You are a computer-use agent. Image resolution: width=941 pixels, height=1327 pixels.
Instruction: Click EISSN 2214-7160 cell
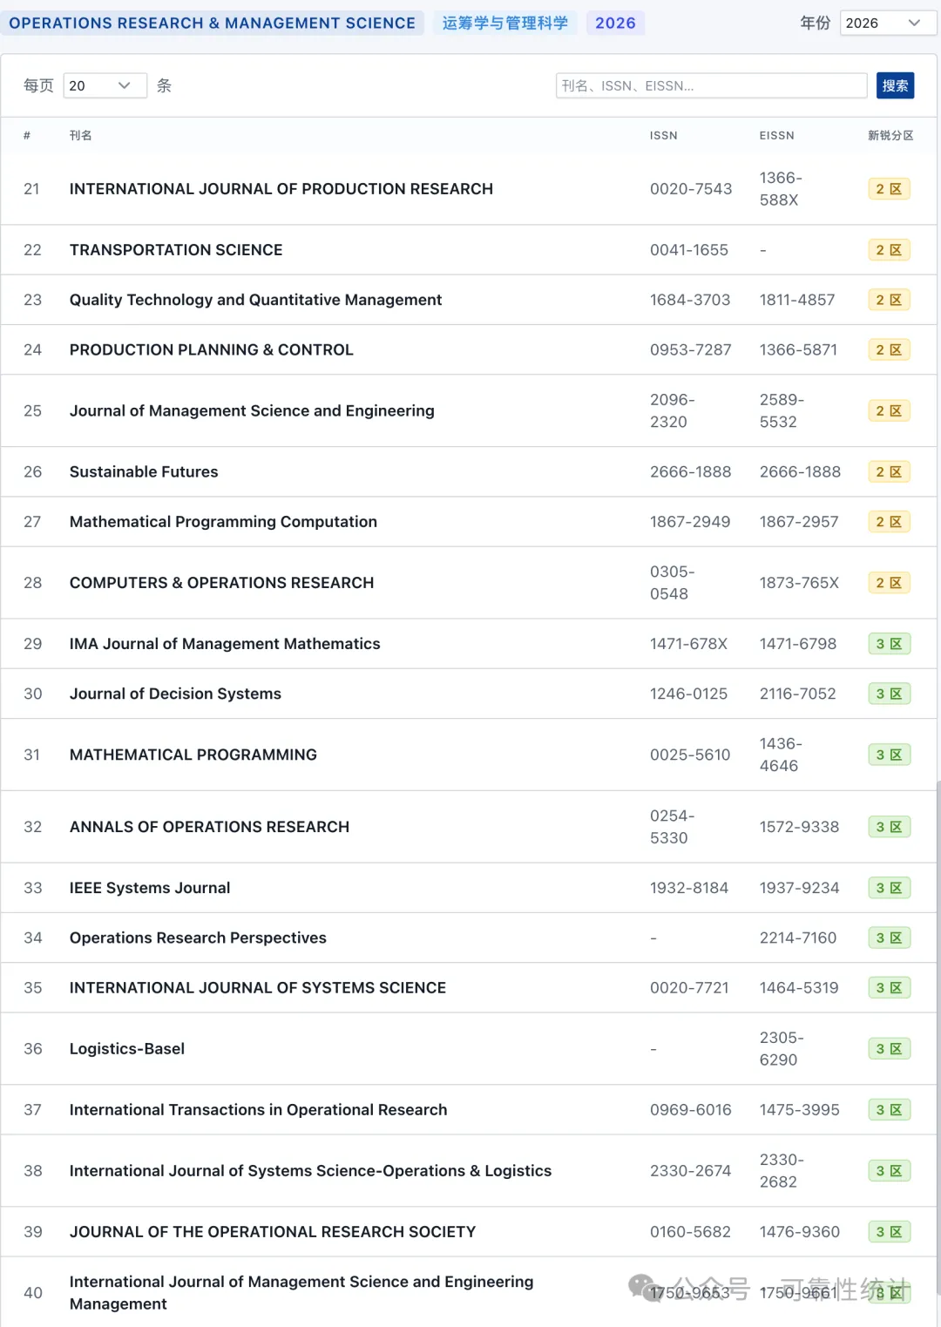pyautogui.click(x=798, y=938)
